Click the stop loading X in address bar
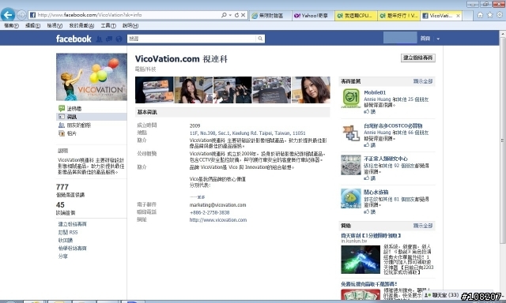 tap(243, 15)
